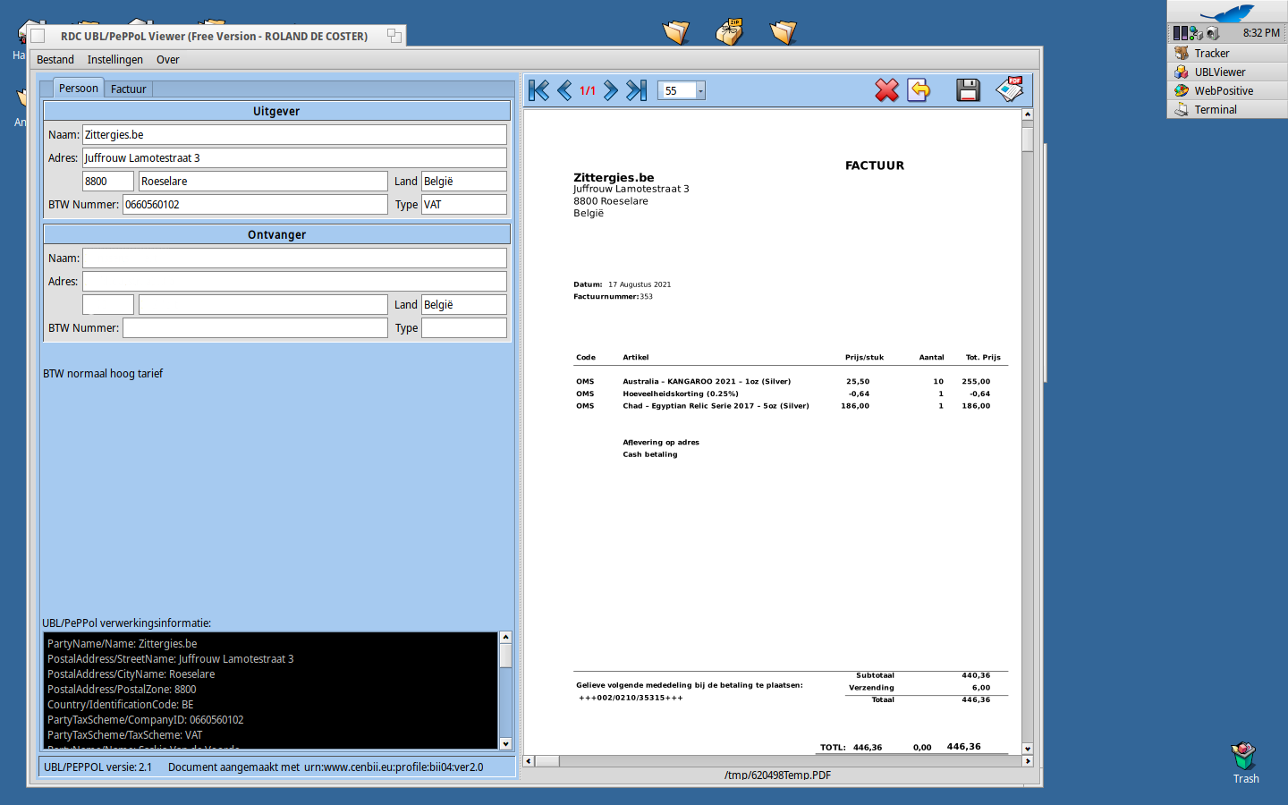Click the Tracker dog icon in Deskbar
The image size is (1288, 805).
tap(1182, 54)
